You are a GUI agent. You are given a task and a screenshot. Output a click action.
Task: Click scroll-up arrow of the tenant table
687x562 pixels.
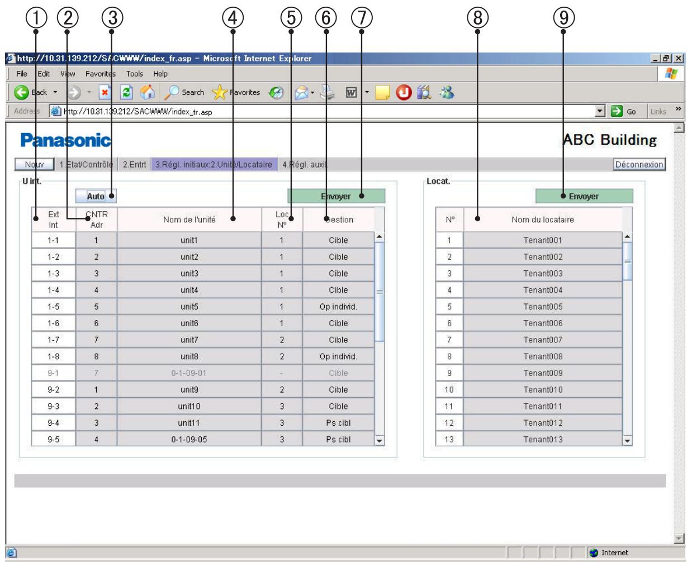628,237
